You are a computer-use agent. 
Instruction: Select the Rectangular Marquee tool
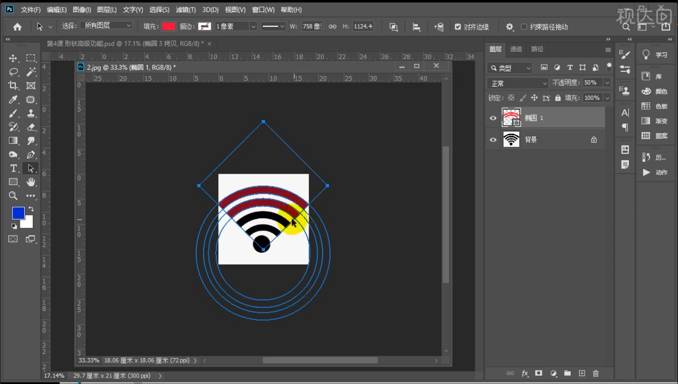click(31, 58)
